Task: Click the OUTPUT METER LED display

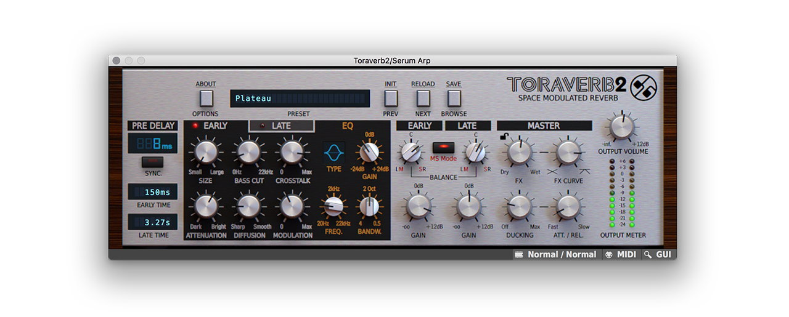Action: pos(623,193)
